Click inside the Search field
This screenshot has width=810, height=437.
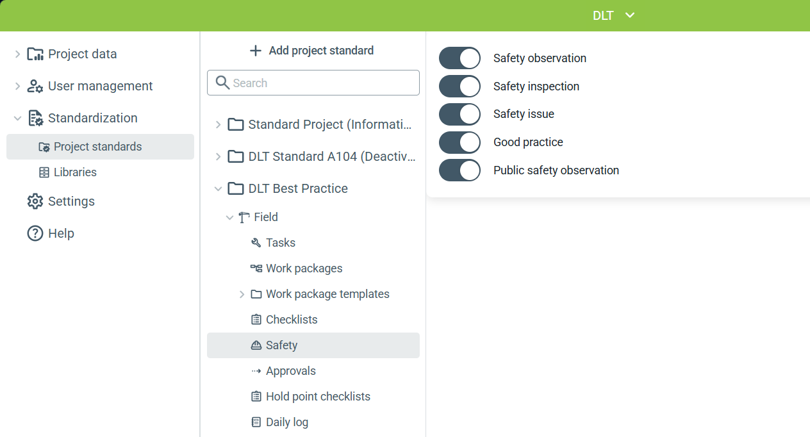coord(313,83)
